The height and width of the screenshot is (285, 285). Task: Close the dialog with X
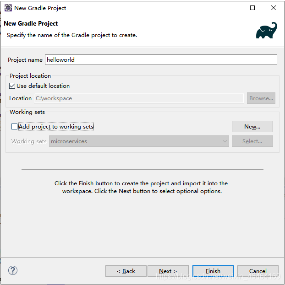coord(274,8)
